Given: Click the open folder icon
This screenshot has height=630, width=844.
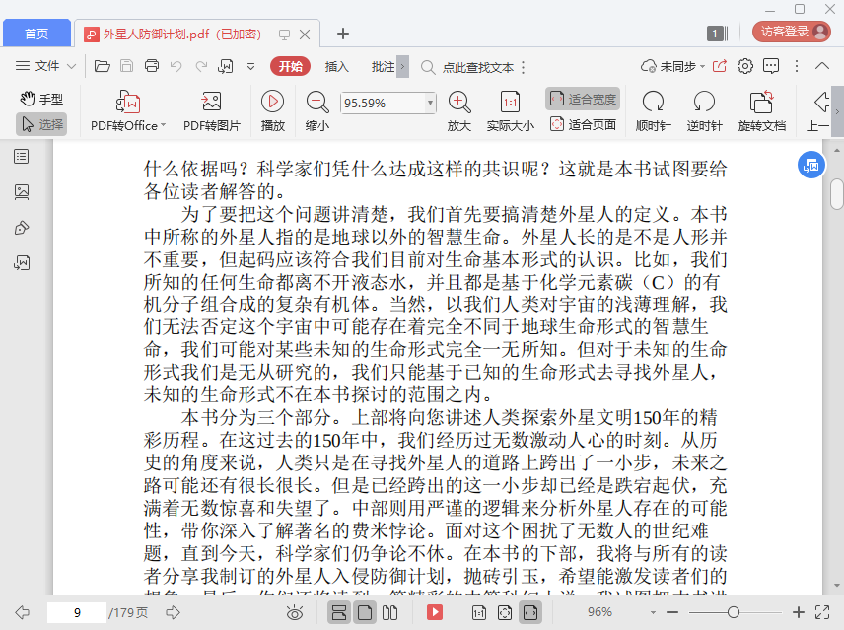Looking at the screenshot, I should [102, 66].
